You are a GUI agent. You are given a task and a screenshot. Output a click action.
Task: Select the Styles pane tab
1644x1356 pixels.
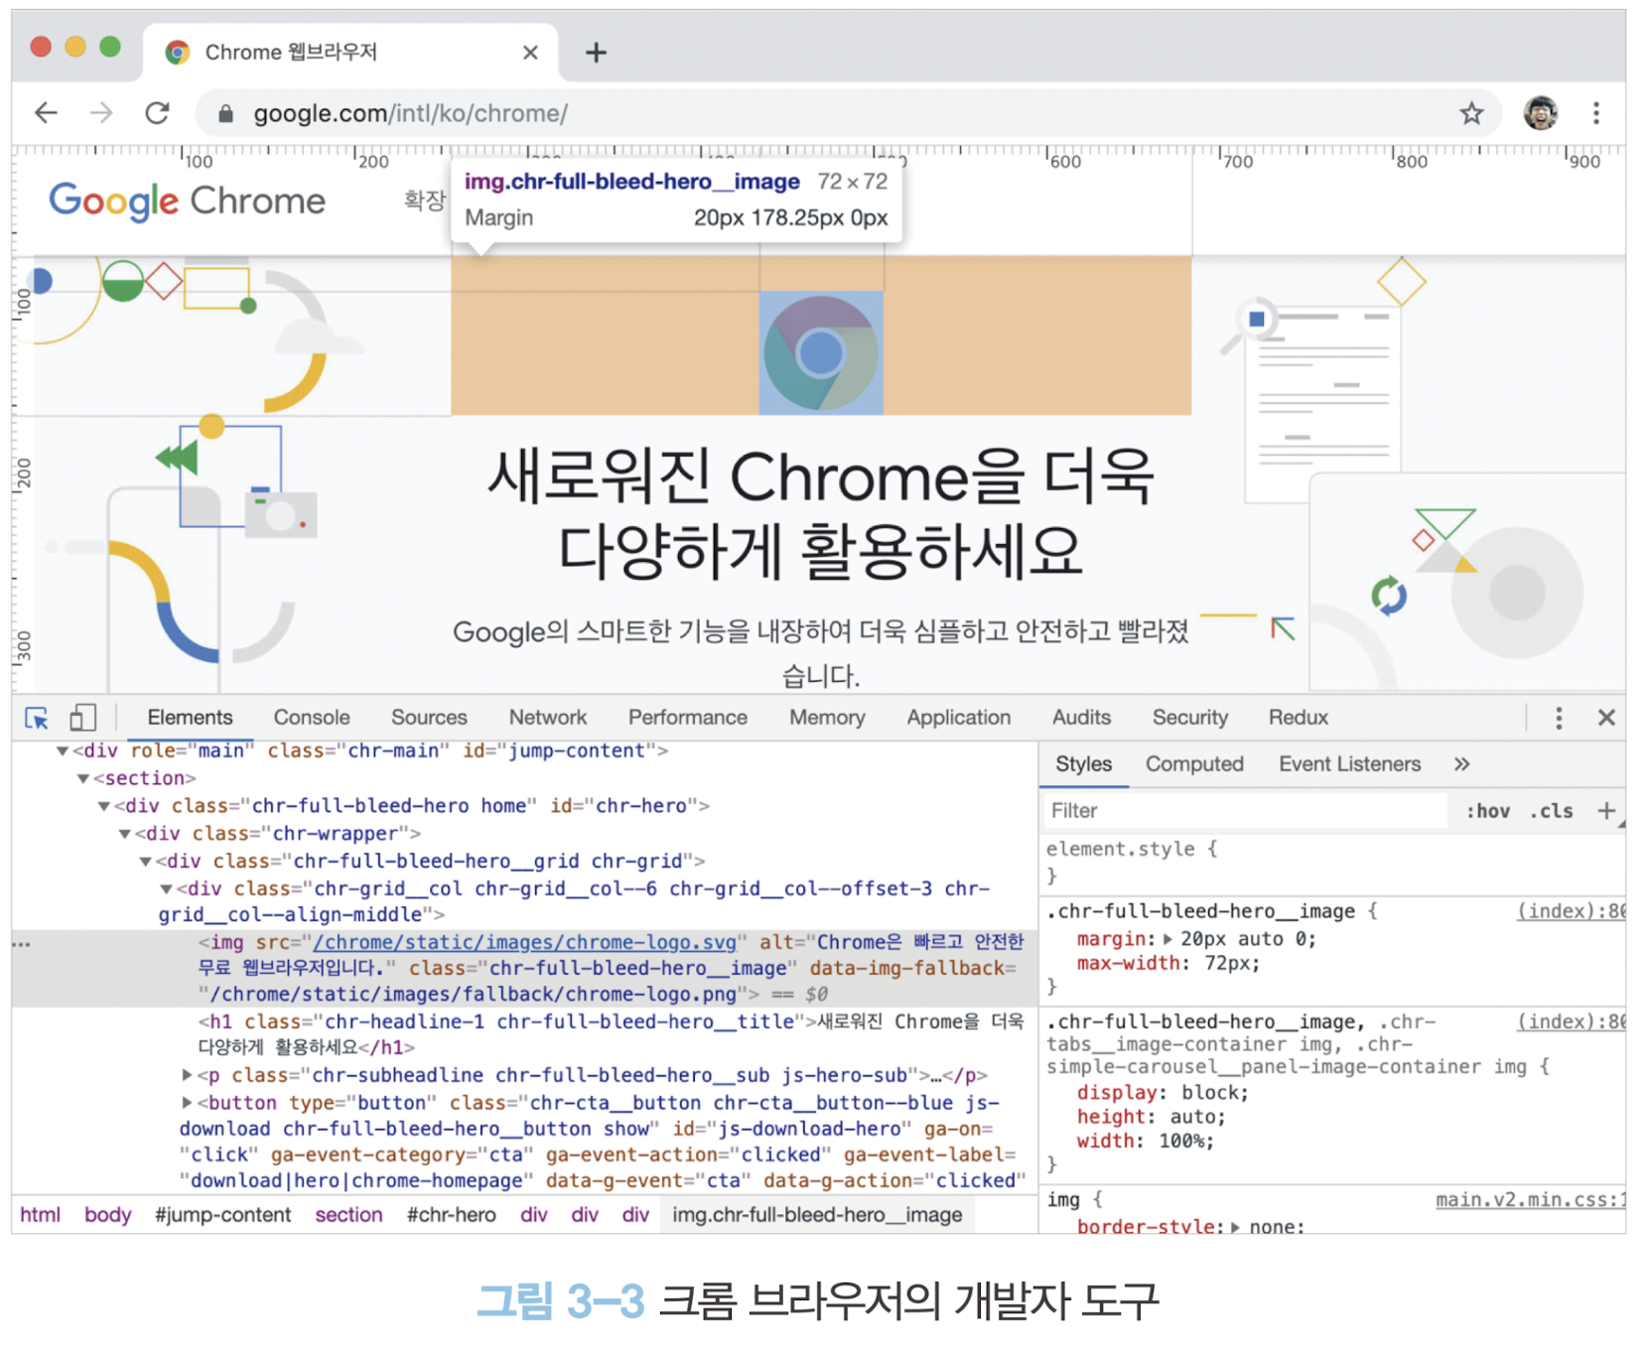click(x=1084, y=764)
